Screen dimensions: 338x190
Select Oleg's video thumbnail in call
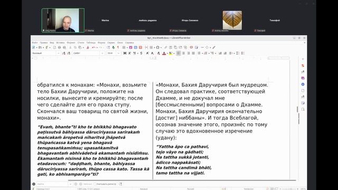click(63, 21)
